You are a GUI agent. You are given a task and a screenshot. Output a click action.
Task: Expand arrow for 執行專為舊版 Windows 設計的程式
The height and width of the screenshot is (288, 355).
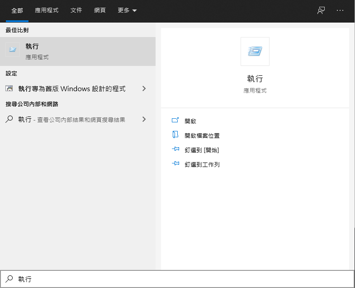(144, 88)
